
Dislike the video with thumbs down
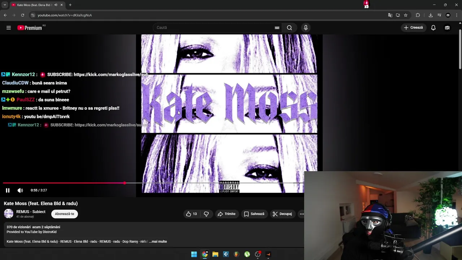pos(206,214)
